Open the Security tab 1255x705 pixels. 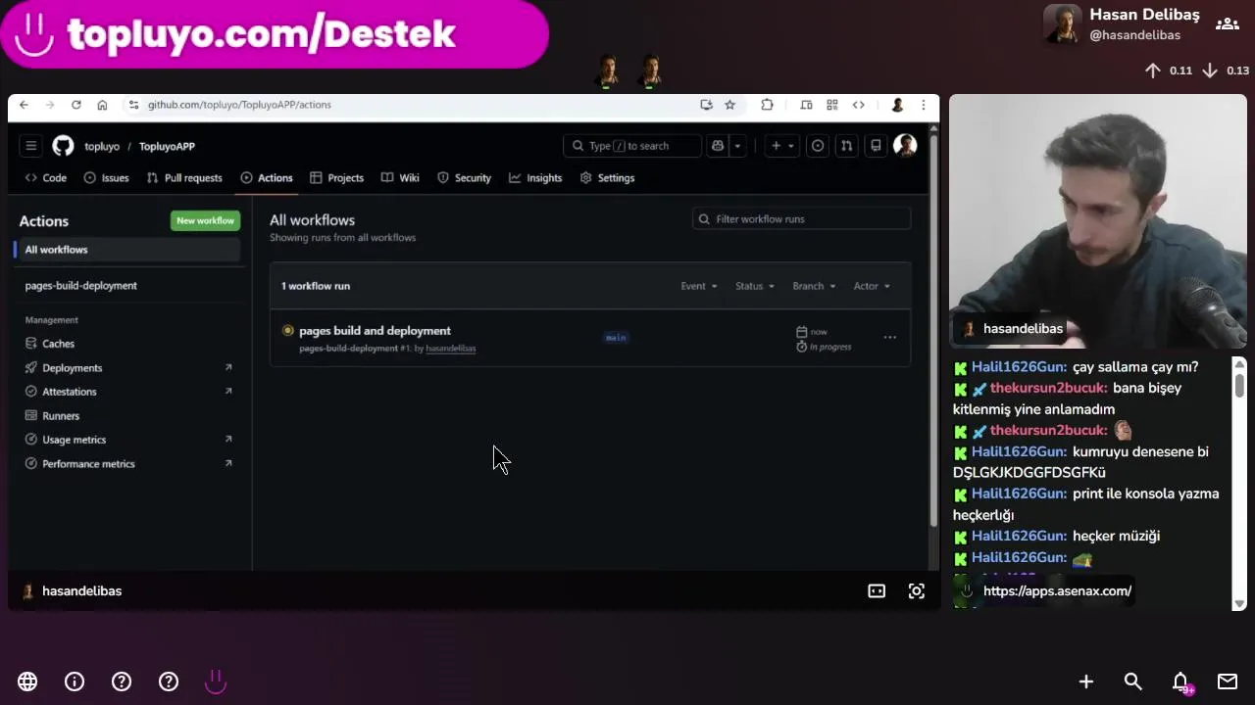(x=464, y=178)
